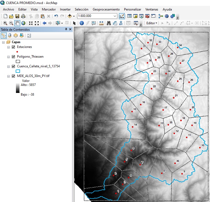Viewport: 210px width, 202px height.
Task: Click the MDE grayscale color ramp
Action: 18,88
